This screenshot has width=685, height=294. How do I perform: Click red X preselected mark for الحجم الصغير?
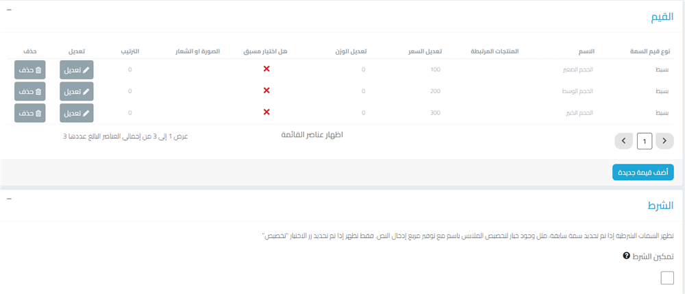click(266, 69)
